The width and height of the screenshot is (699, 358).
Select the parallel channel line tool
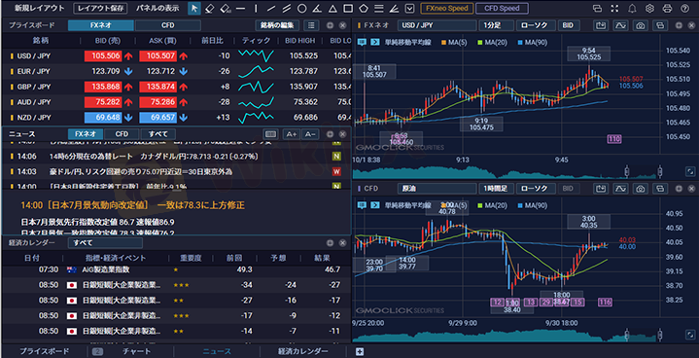coord(286,8)
